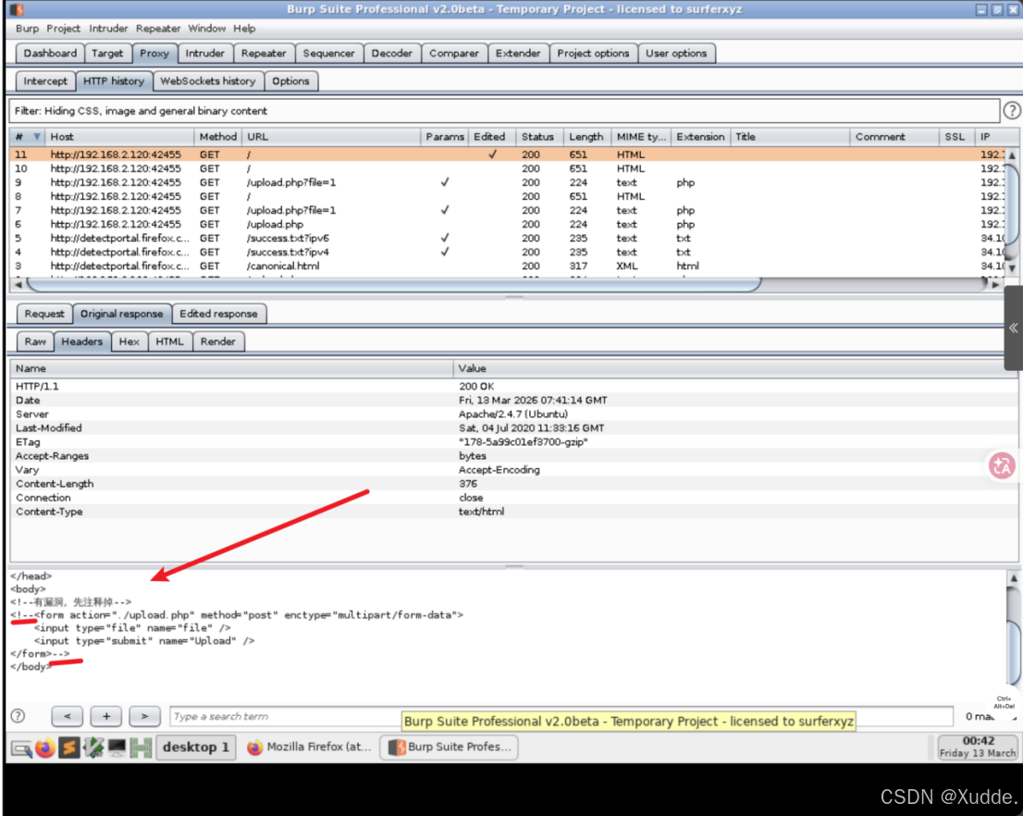Image resolution: width=1023 pixels, height=816 pixels.
Task: Click the Content-Length header value 376
Action: [468, 484]
